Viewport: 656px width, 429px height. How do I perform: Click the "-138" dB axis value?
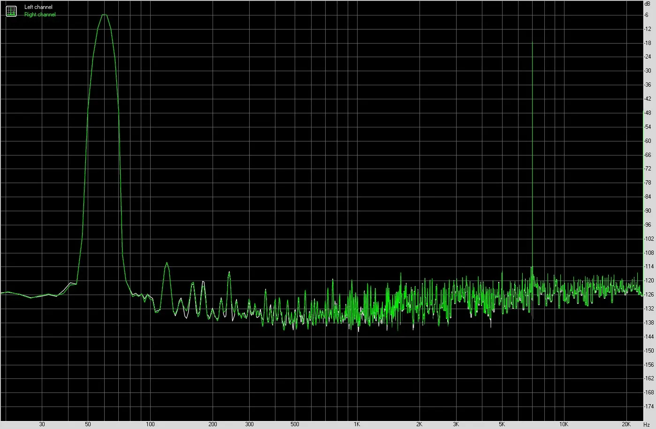tap(649, 323)
